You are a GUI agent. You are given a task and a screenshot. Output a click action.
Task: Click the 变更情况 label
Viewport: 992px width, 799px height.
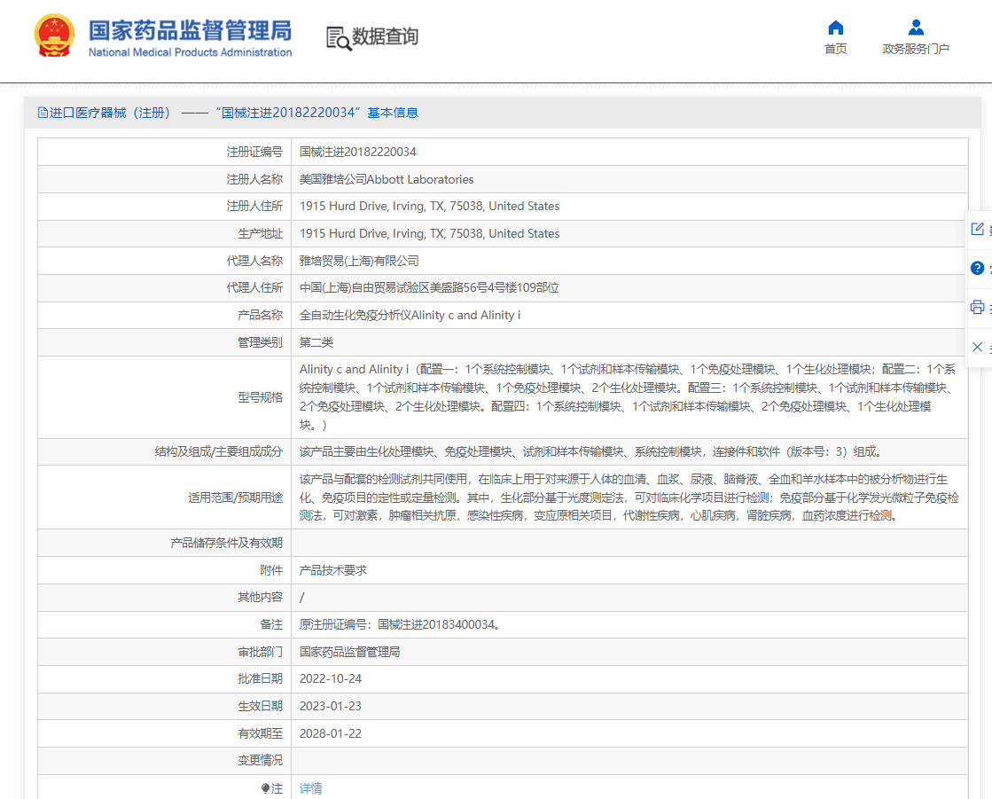pyautogui.click(x=260, y=760)
